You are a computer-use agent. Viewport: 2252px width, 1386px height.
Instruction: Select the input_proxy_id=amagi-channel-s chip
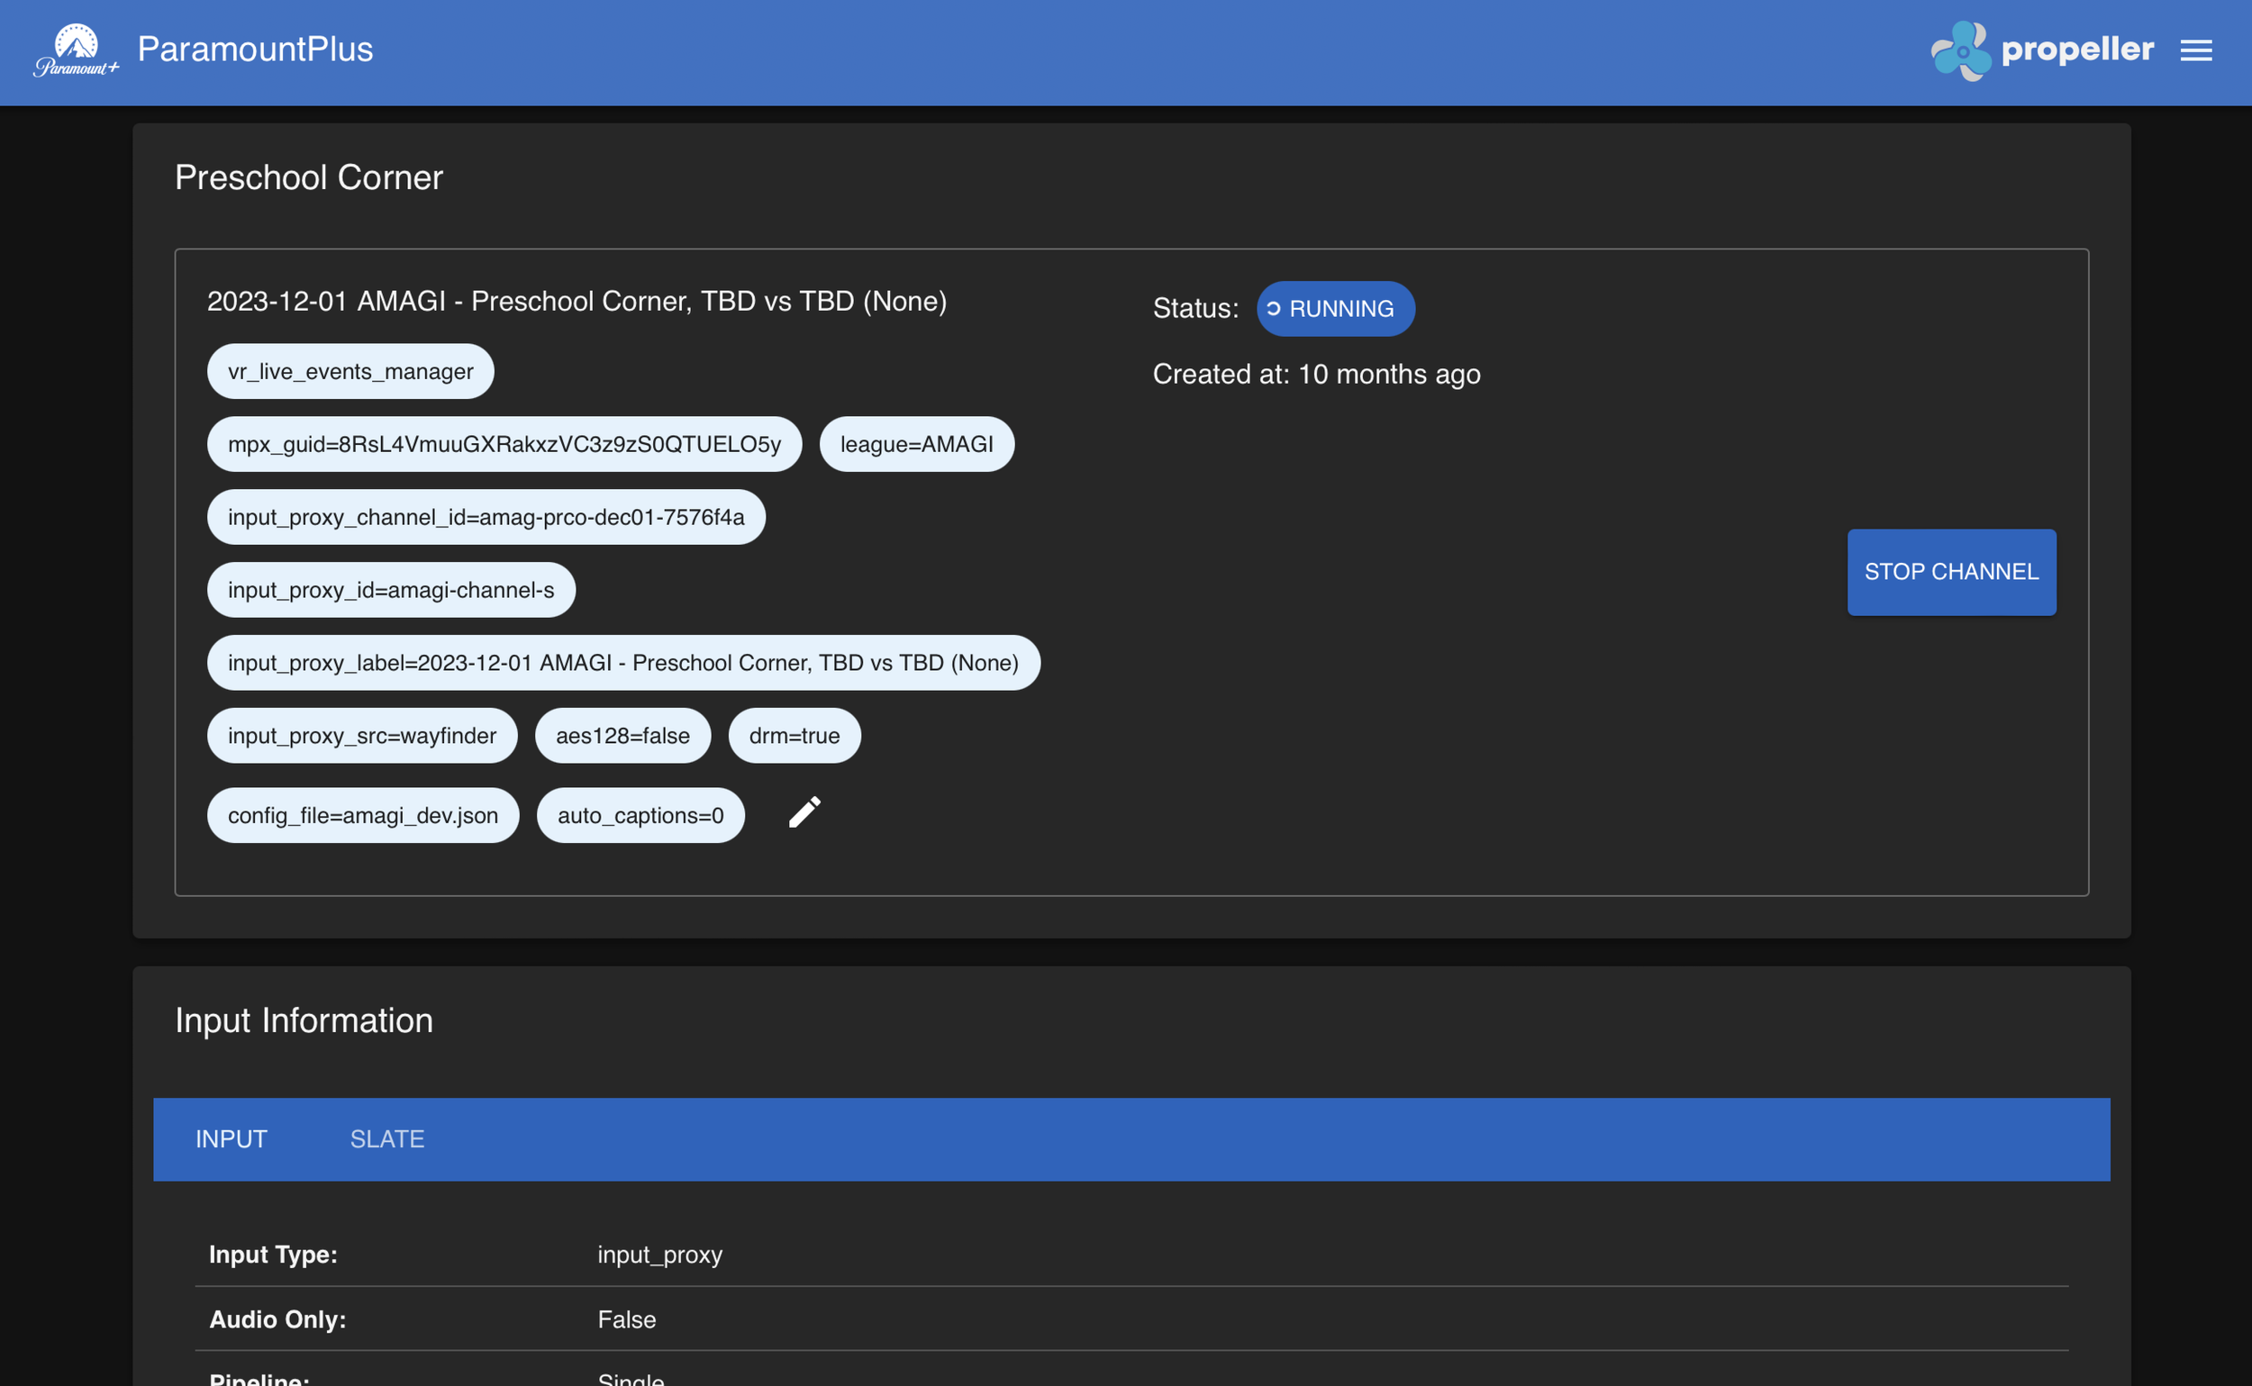391,591
